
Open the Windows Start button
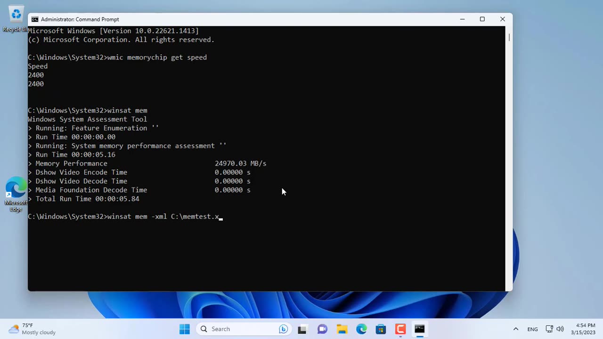tap(184, 329)
